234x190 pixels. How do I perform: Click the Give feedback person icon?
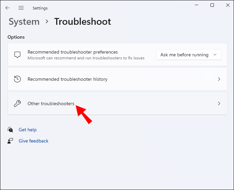click(x=11, y=141)
